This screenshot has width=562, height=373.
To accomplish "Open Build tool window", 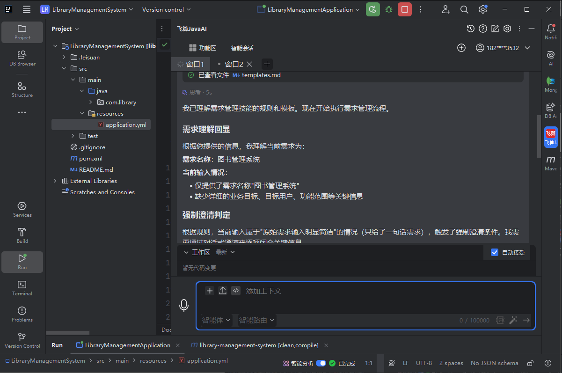I will coord(22,235).
